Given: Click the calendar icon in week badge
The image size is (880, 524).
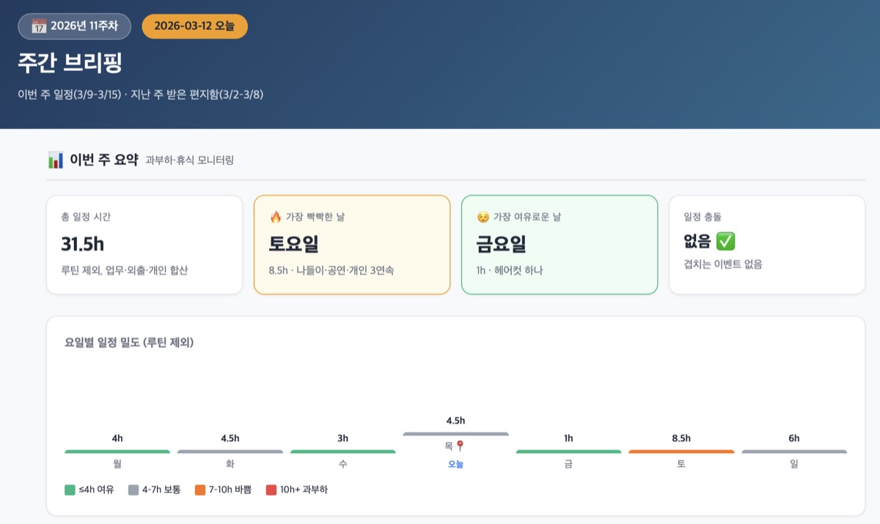Looking at the screenshot, I should (x=39, y=26).
